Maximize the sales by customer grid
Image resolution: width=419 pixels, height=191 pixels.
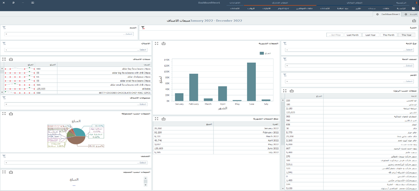pos(285,91)
